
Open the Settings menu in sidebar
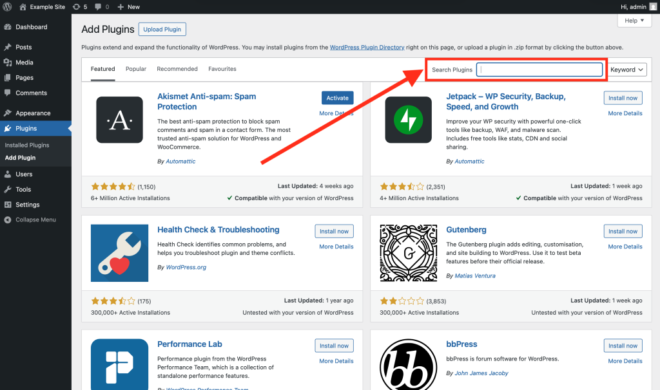coord(28,205)
